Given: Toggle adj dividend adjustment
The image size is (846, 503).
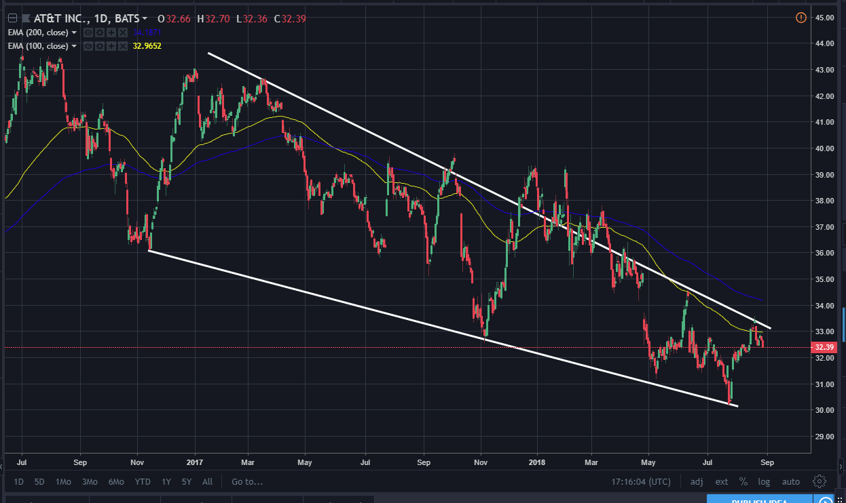Looking at the screenshot, I should coord(697,482).
